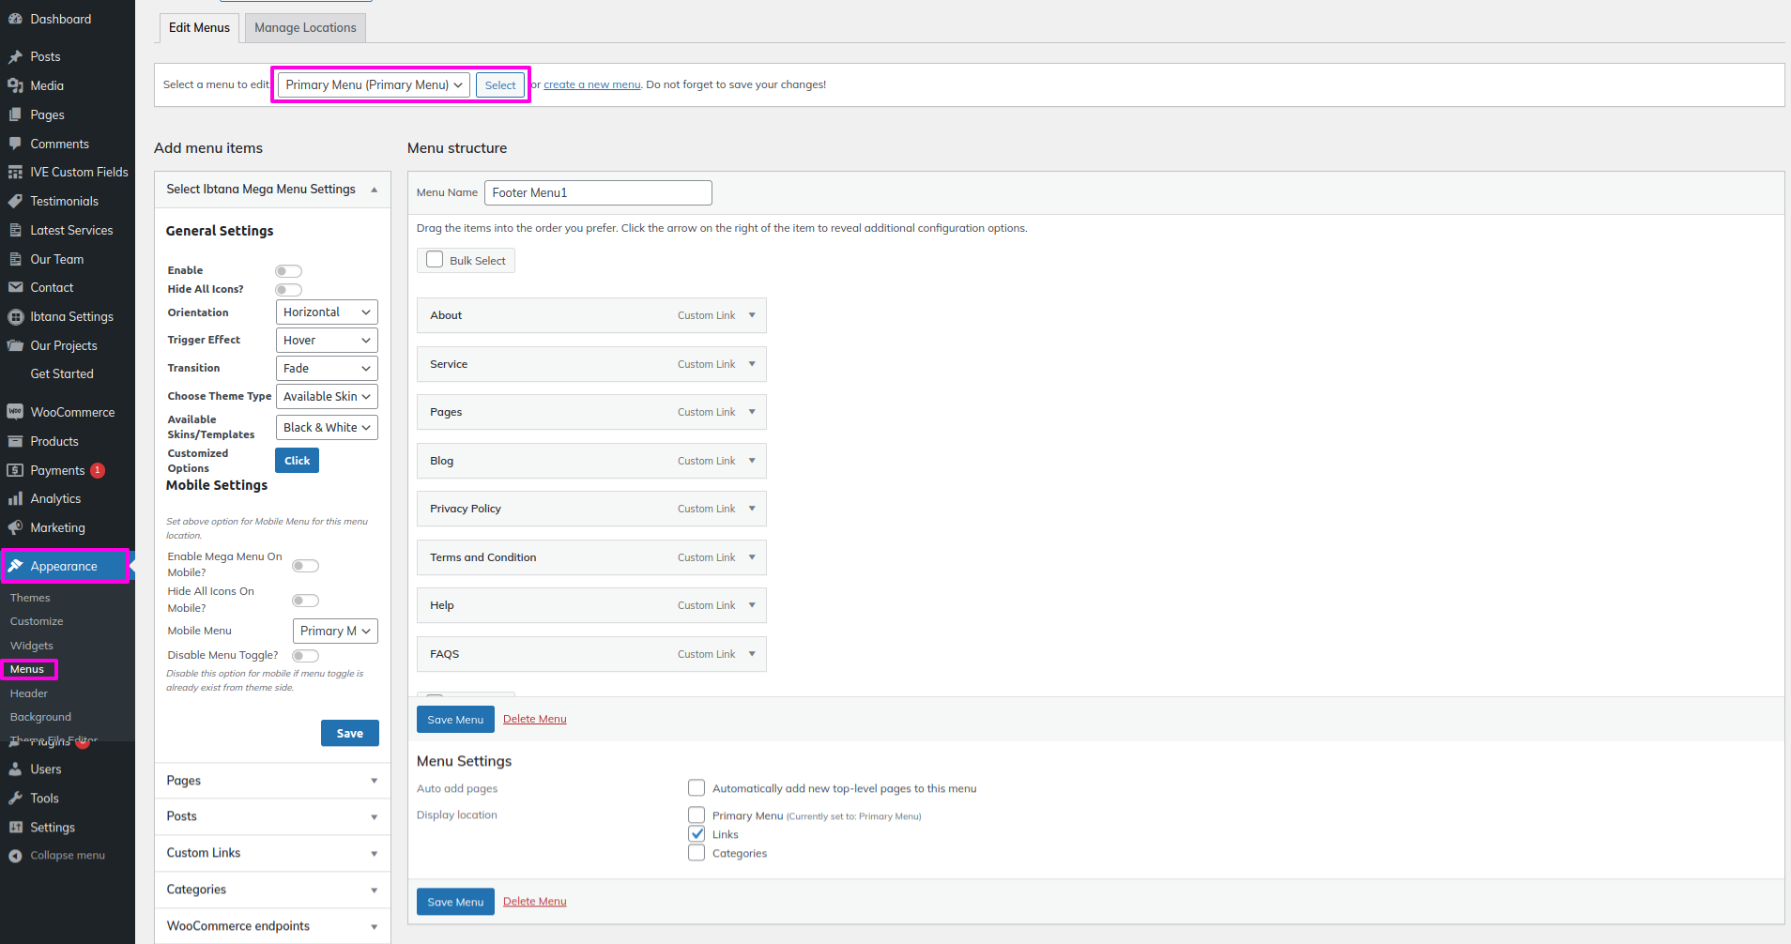
Task: Uncheck the Links display location checkbox
Action: tap(696, 834)
